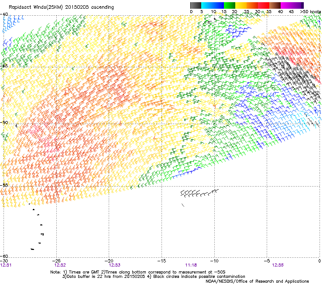Click the cyan-blue 5-15 knots color swatch
Screen dimensions: 323x284
[x=213, y=5]
